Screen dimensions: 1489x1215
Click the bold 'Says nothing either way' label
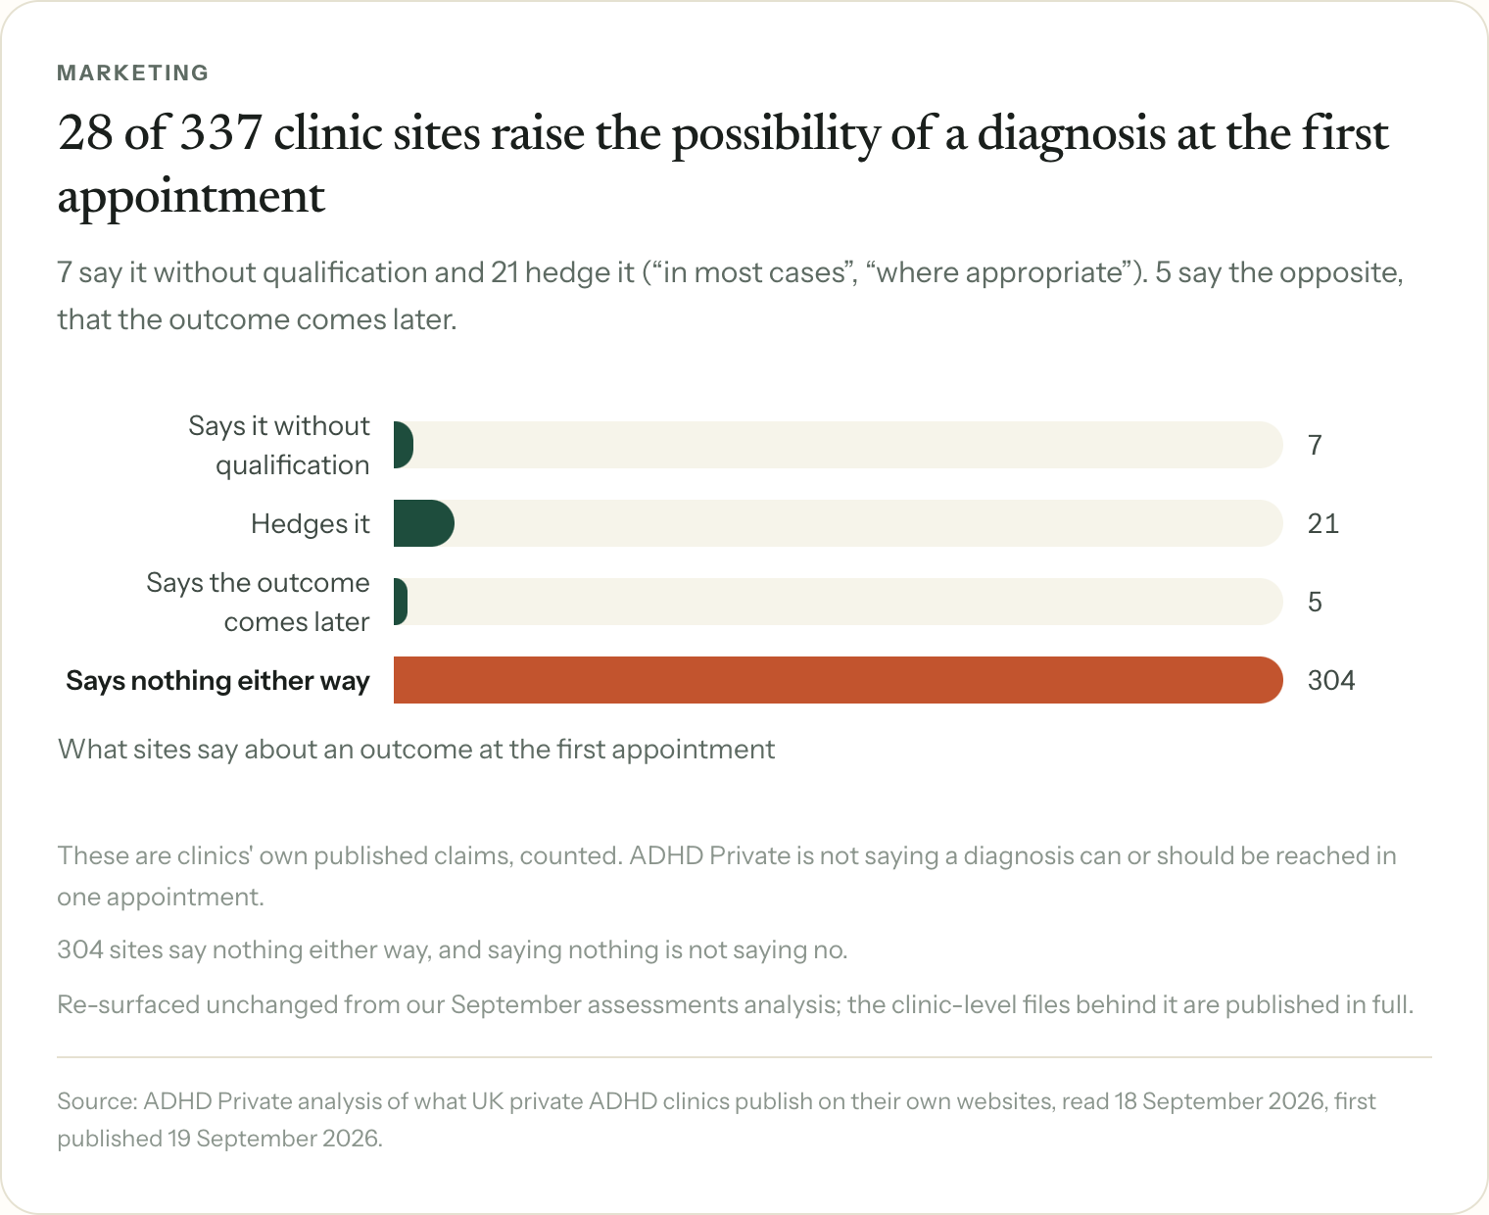point(217,680)
